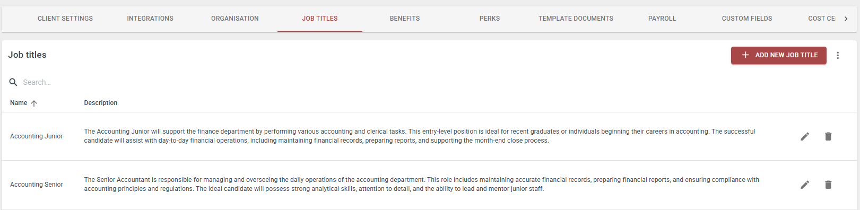Show more tabs with the right chevron
This screenshot has width=860, height=210.
[846, 19]
